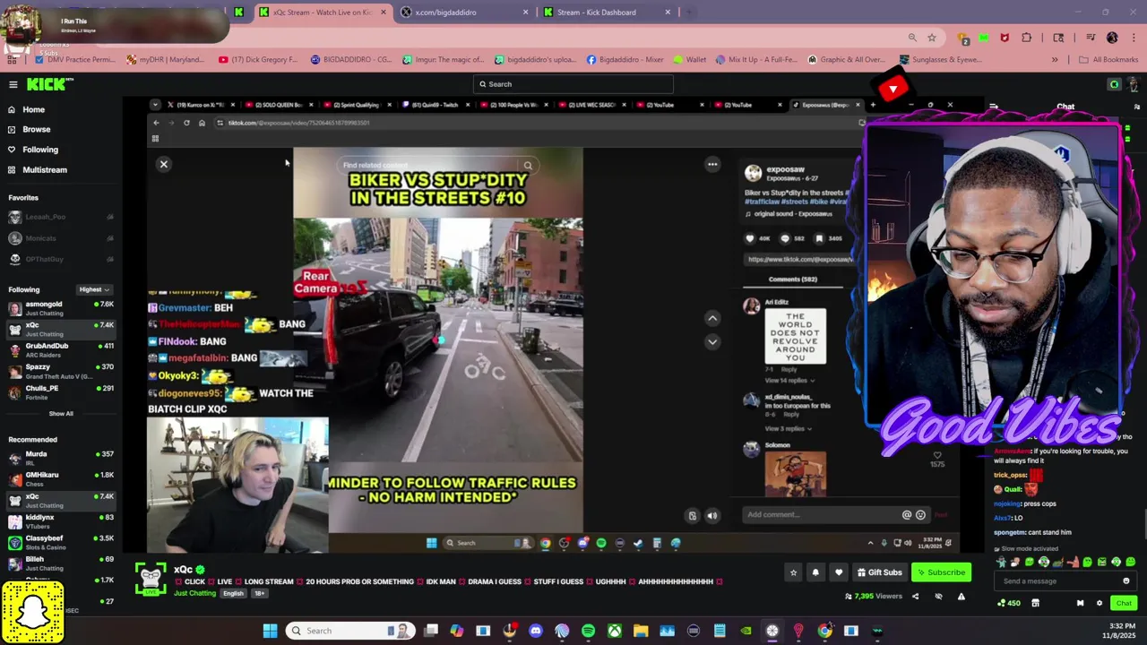Image resolution: width=1147 pixels, height=645 pixels.
Task: Toggle follow heart for xQc
Action: click(839, 572)
